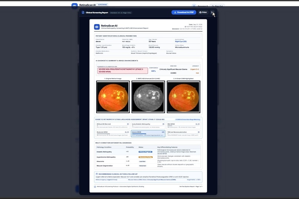This screenshot has height=199, width=299.
Task: Click the RetinaScan AI eye logo in the report header
Action: 97,27
